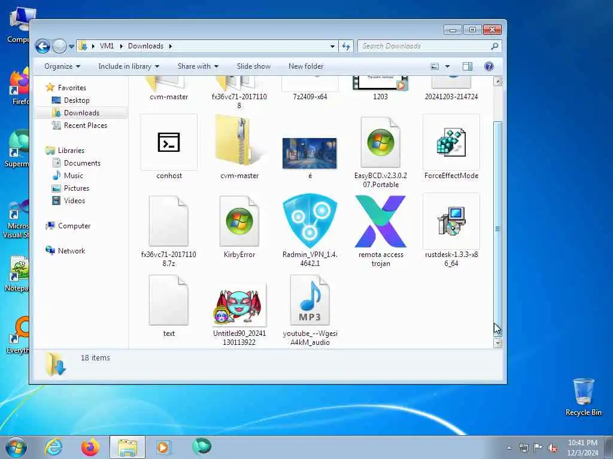This screenshot has height=459, width=613.
Task: Select top-row cvm-master folder
Action: (x=168, y=87)
